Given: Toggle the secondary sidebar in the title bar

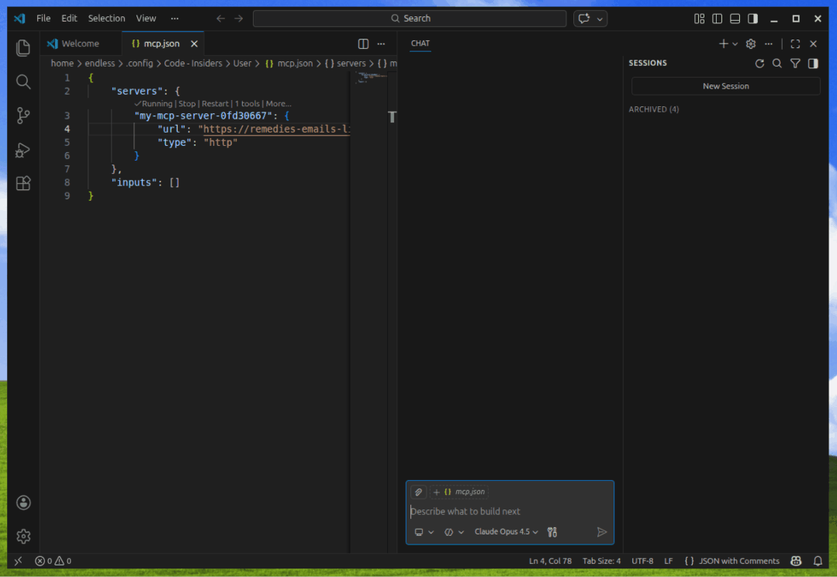Looking at the screenshot, I should tap(752, 18).
